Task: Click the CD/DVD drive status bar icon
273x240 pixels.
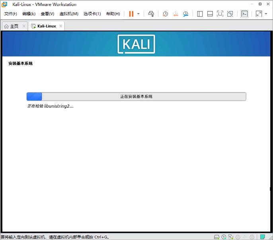Action: point(224,237)
